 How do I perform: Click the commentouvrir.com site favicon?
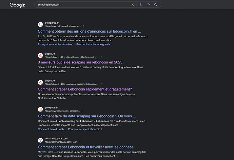(x=40, y=140)
